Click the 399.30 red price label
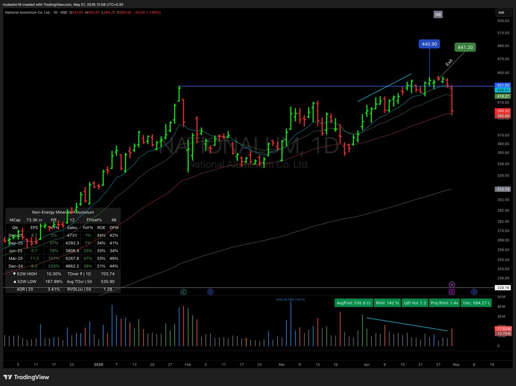This screenshot has height=386, width=516. pyautogui.click(x=502, y=111)
